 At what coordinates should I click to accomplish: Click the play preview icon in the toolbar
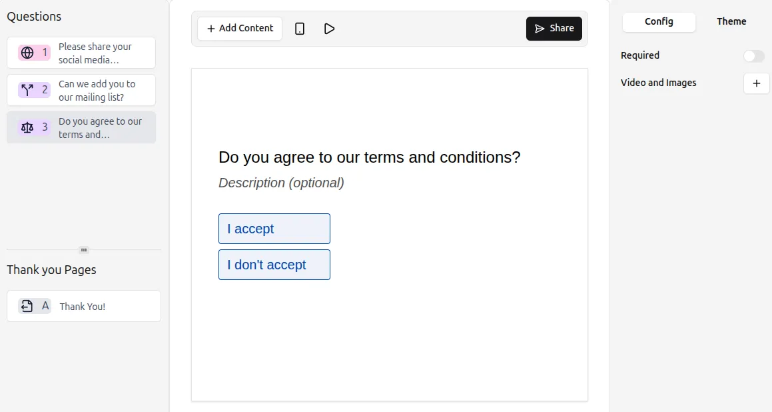click(x=329, y=28)
